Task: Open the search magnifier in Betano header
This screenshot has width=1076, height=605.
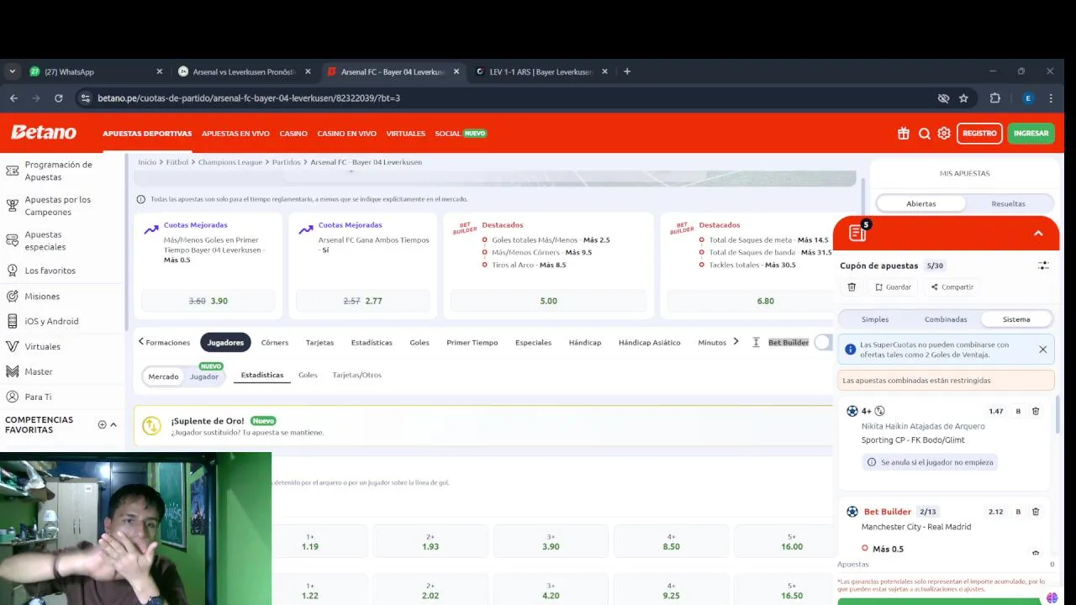Action: click(924, 133)
